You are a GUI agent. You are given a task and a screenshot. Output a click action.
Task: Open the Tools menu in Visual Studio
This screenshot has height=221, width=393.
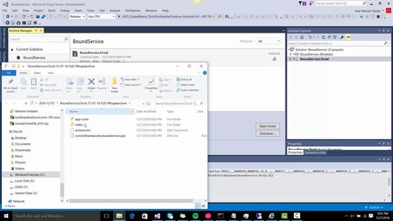pyautogui.click(x=90, y=10)
